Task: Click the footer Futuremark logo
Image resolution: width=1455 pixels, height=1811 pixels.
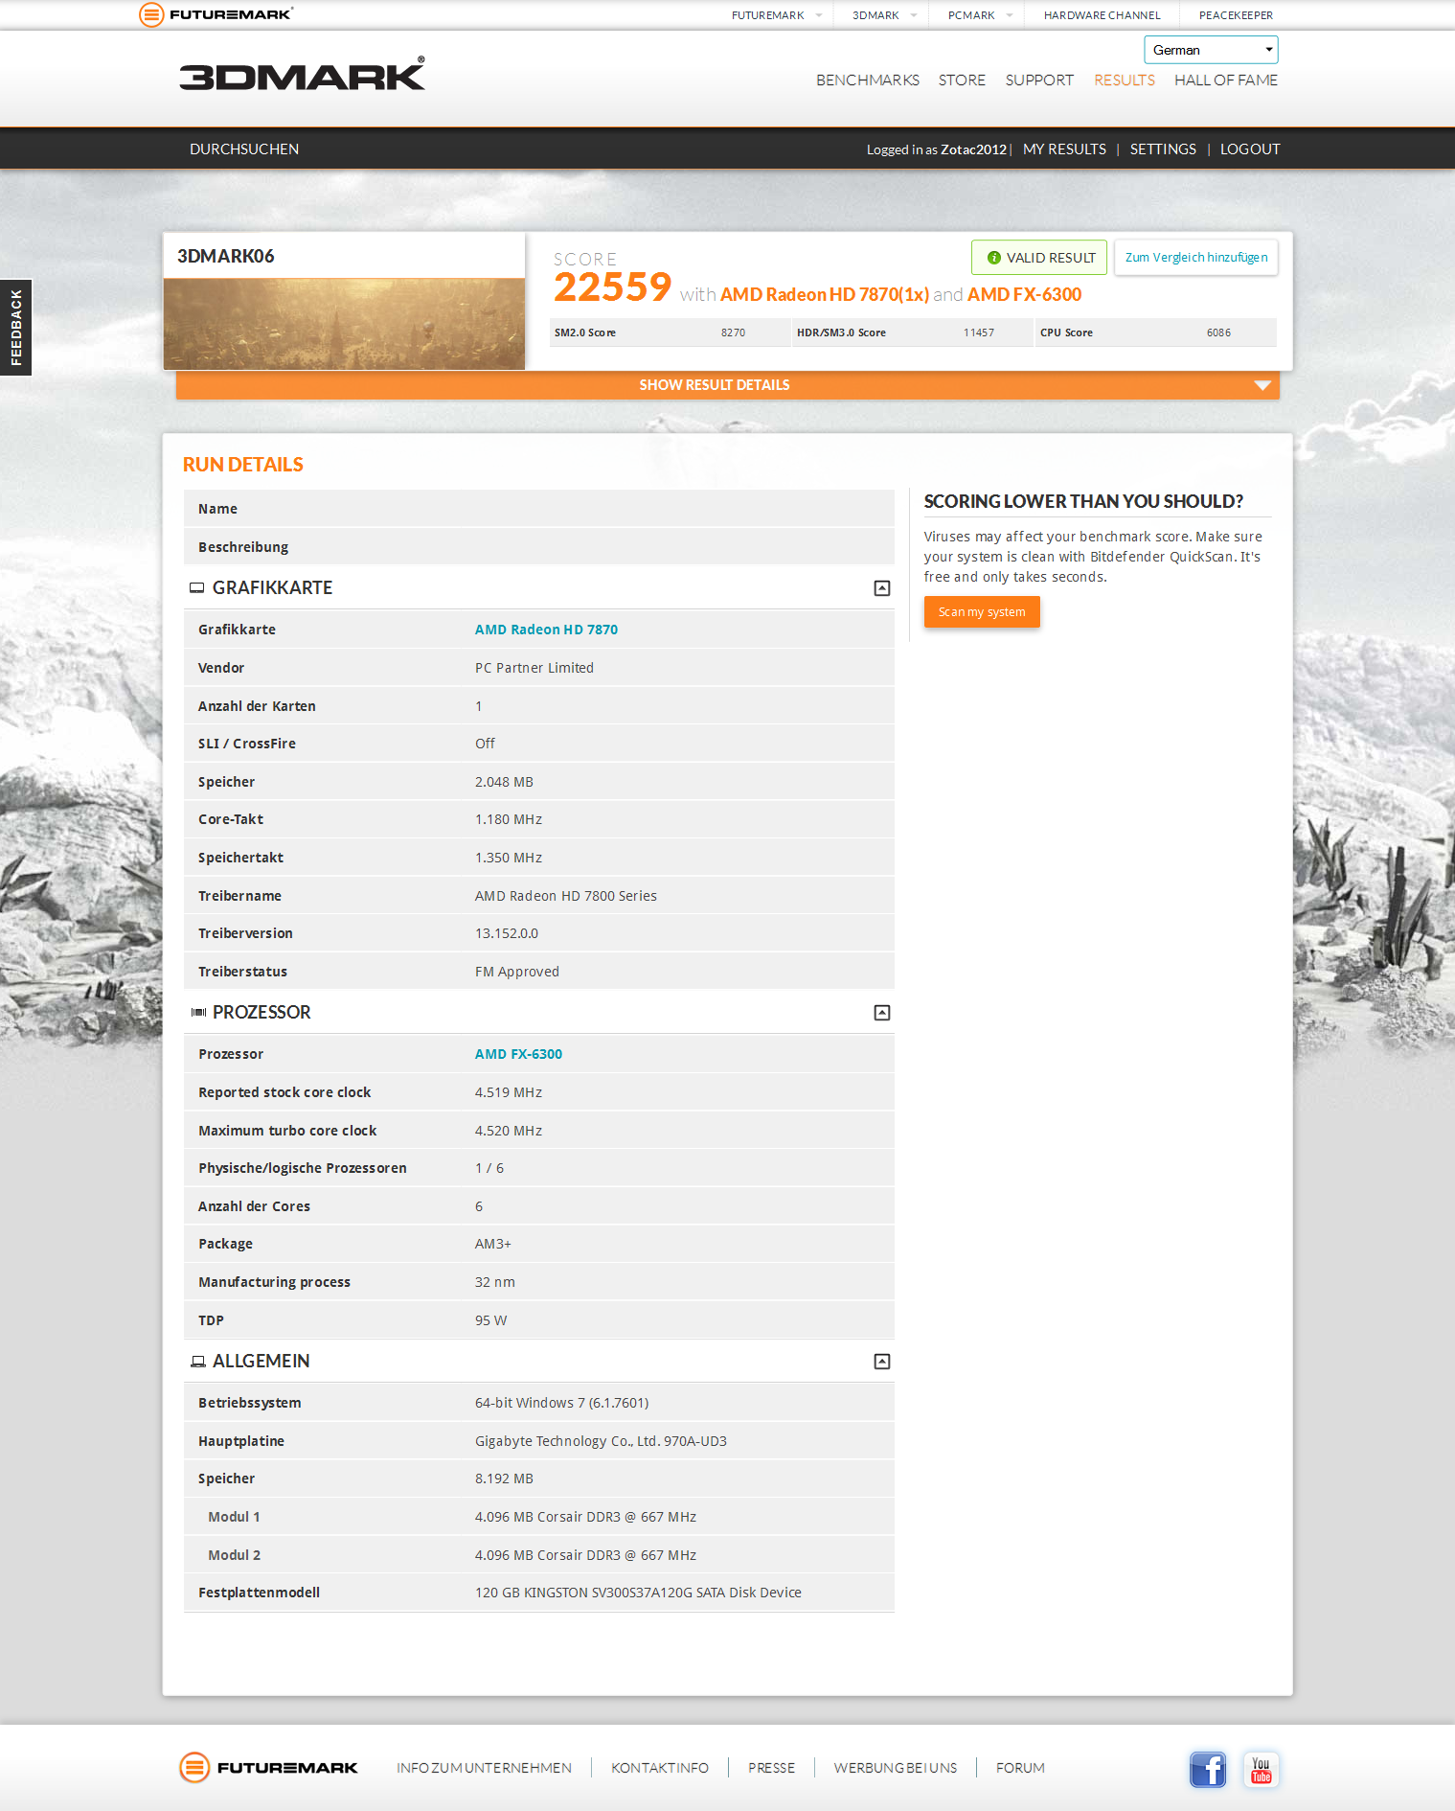Action: (268, 1768)
